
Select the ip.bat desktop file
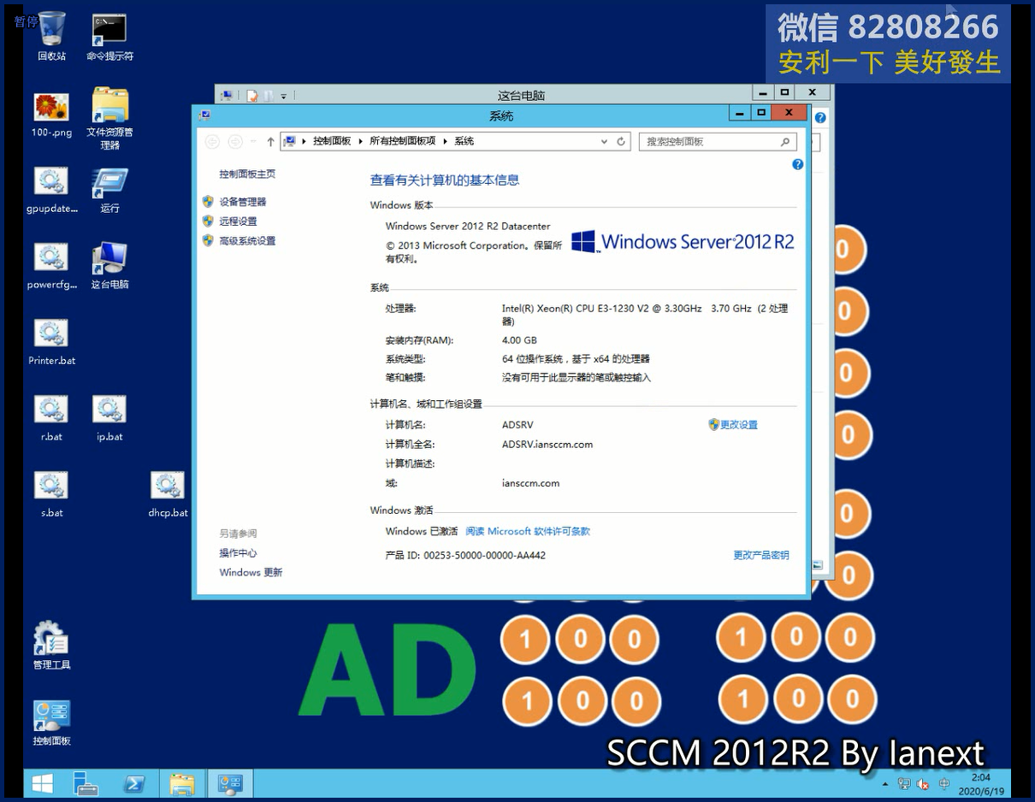tap(109, 418)
